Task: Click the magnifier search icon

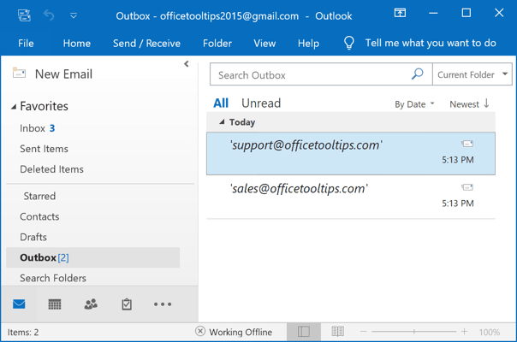Action: (417, 74)
